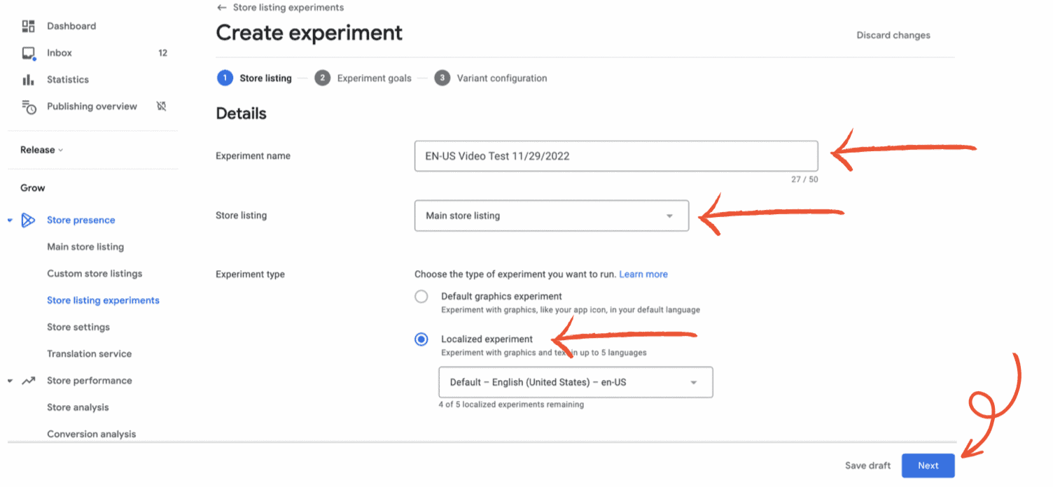Click the Experiment name text field
This screenshot has width=1053, height=487.
(x=615, y=156)
